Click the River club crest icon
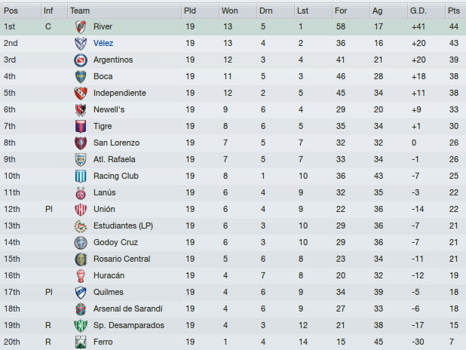466x350 pixels. [81, 26]
